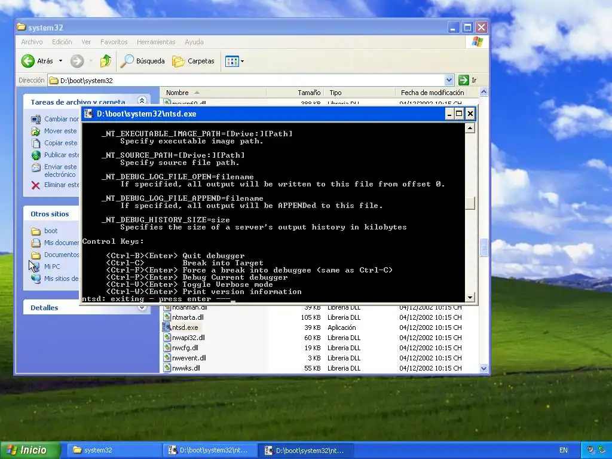Click Enviar este archivo por correo icon
612x459 pixels.
[35, 167]
